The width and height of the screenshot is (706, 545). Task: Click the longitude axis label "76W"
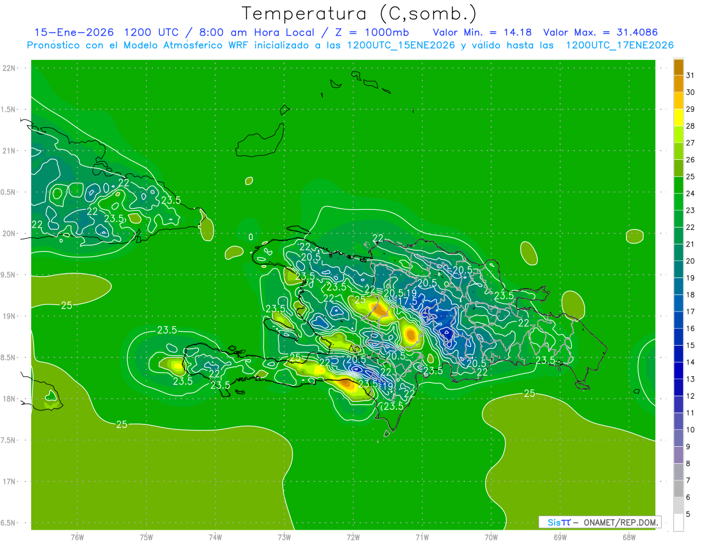pos(77,537)
